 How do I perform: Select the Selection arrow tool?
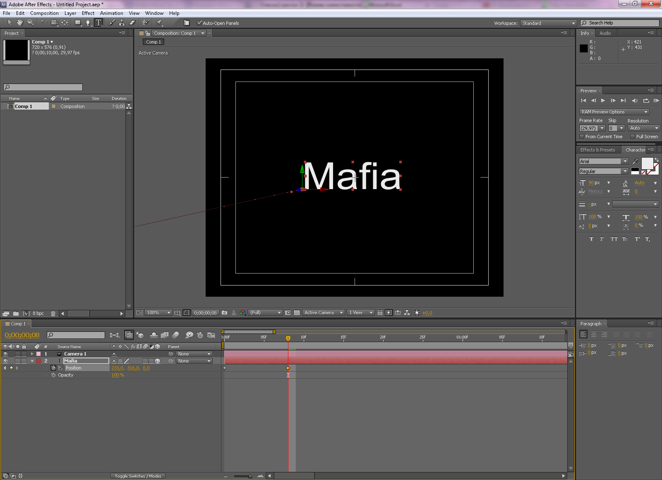(x=10, y=23)
